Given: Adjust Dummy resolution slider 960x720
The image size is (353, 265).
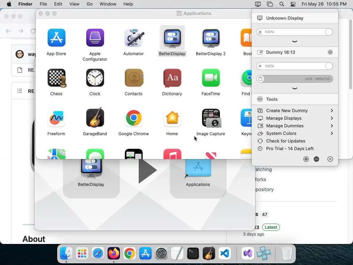Looking at the screenshot, I should (295, 79).
